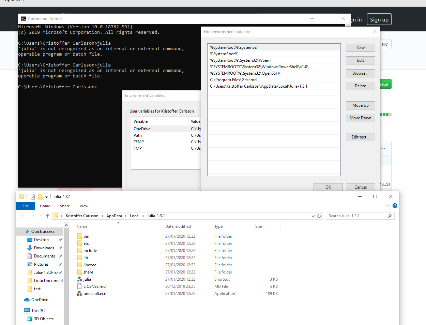
Task: Open the address bar history dropdown
Action: tap(313, 216)
